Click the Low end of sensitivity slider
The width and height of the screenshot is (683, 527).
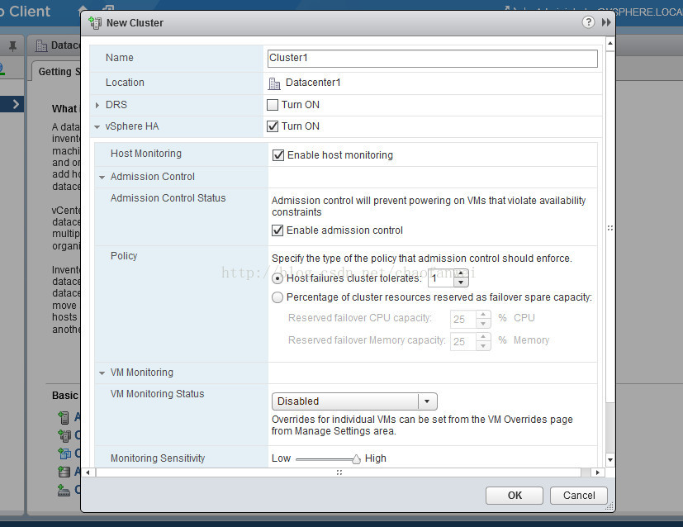[x=281, y=458]
